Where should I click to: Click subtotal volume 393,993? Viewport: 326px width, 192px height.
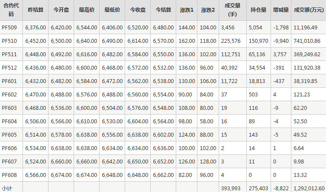click(x=231, y=189)
